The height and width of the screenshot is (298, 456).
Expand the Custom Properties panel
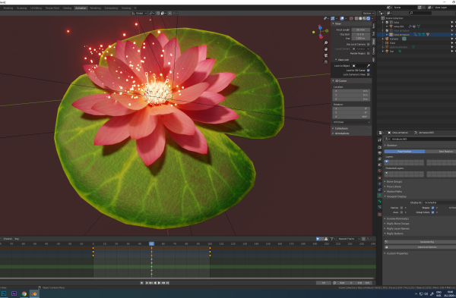(x=397, y=253)
